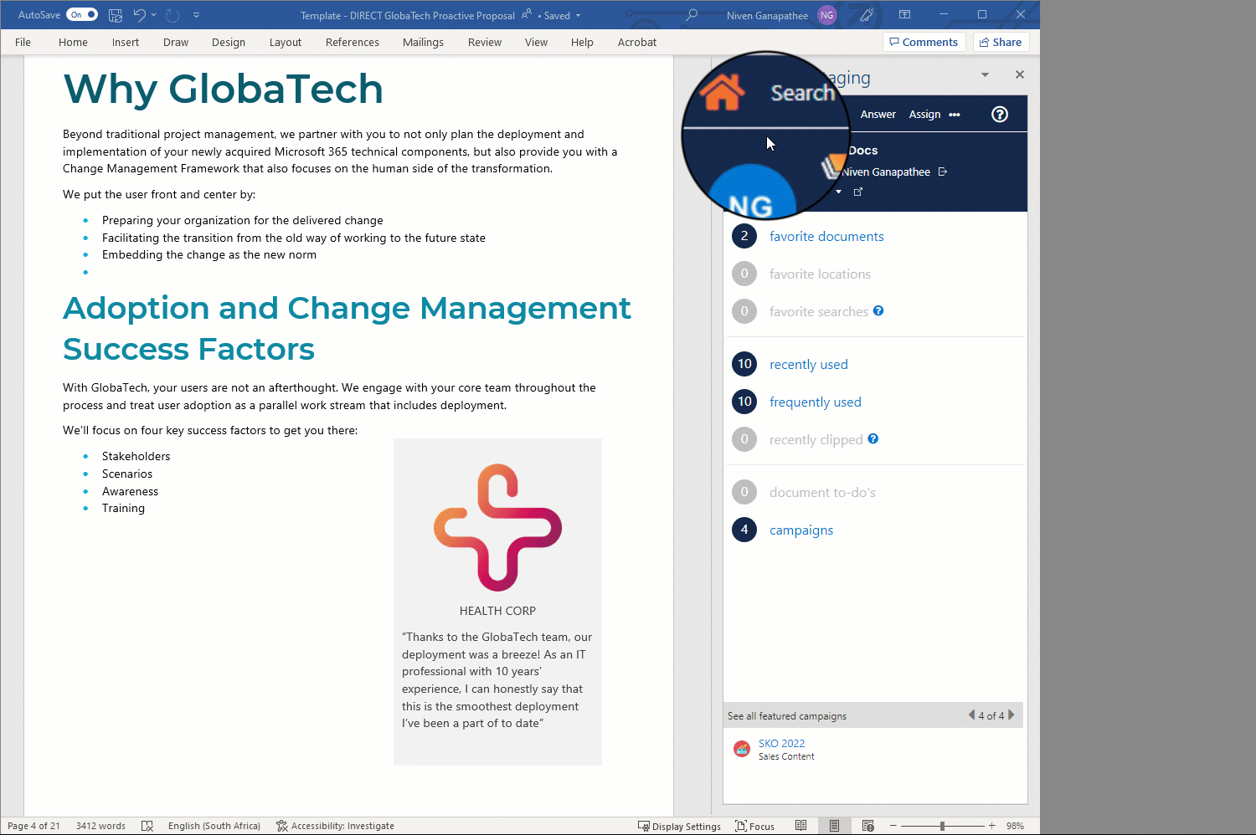The image size is (1256, 835).
Task: Click the Redo icon
Action: (x=172, y=15)
